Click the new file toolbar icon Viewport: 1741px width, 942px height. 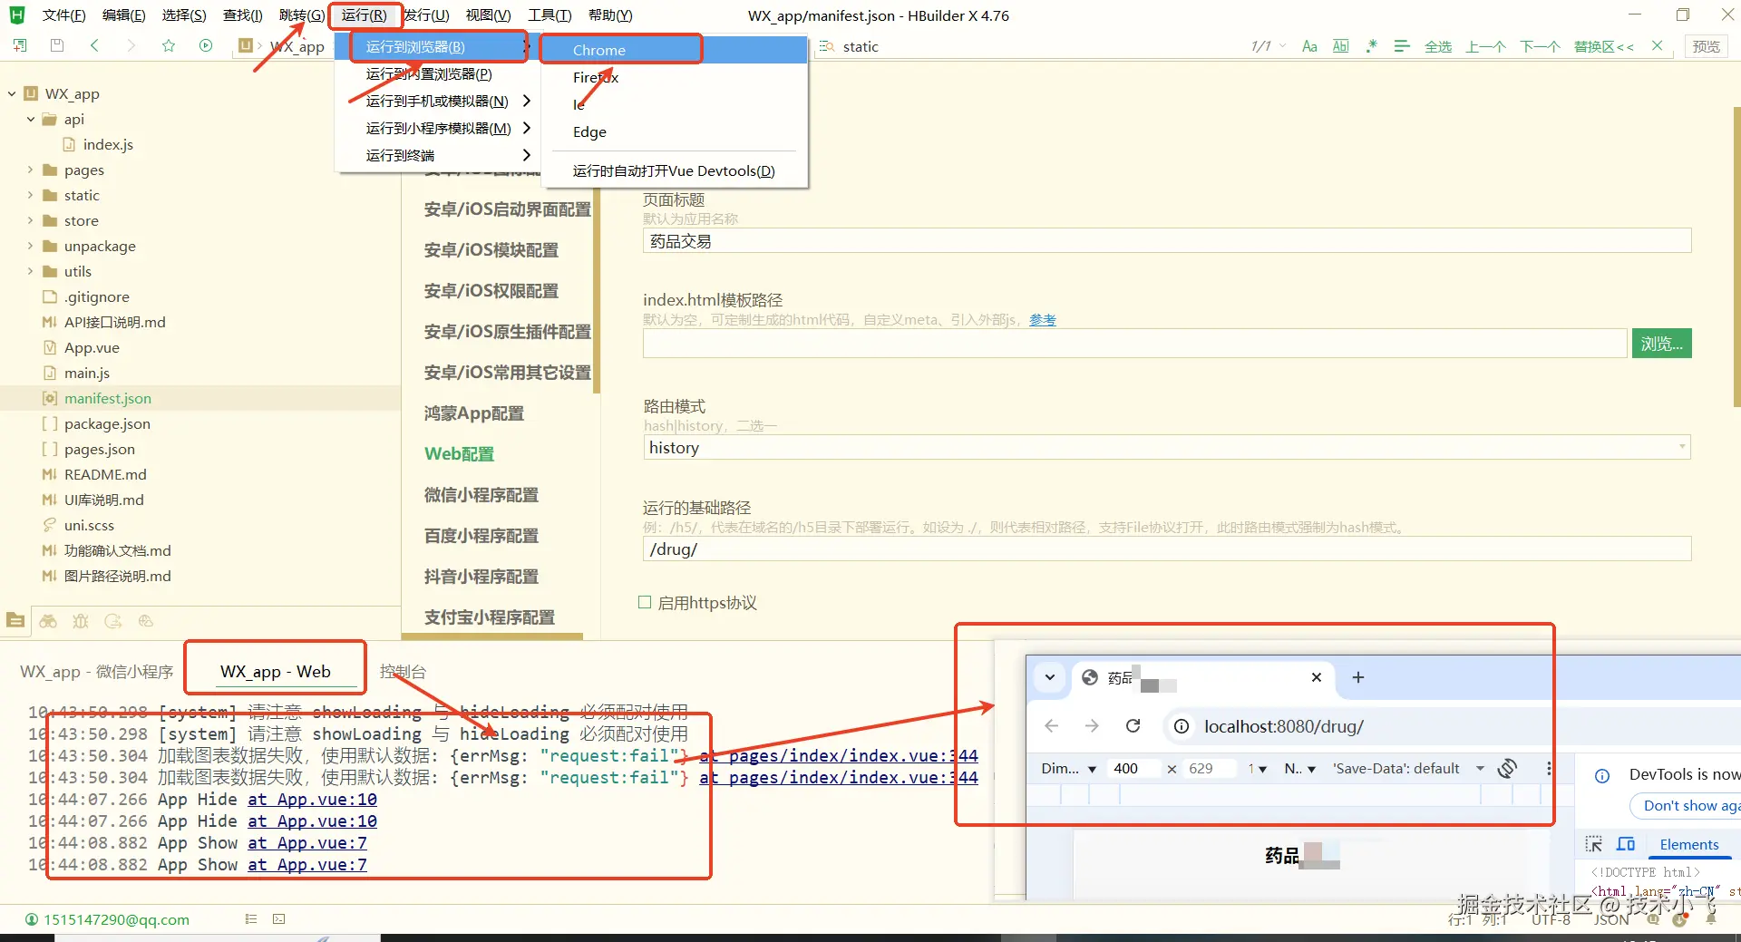click(20, 45)
